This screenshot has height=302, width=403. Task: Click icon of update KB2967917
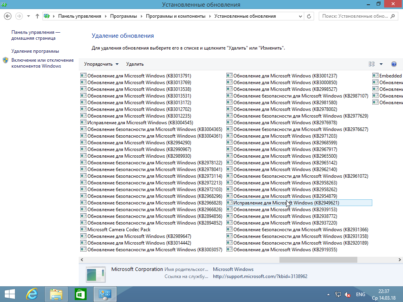click(229, 149)
